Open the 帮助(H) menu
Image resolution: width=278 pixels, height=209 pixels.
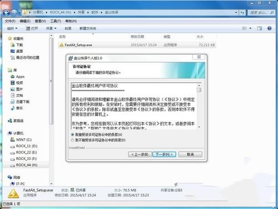(x=71, y=21)
